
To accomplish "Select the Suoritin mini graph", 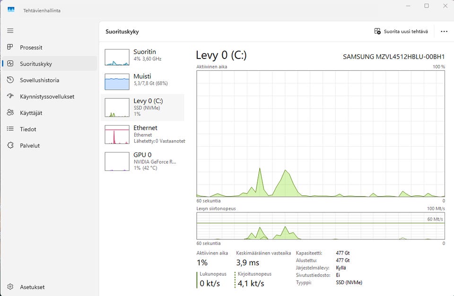I will [117, 57].
